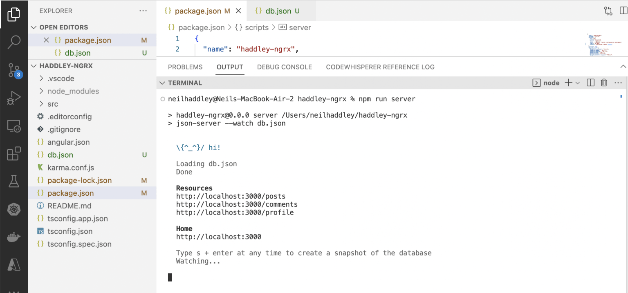Click the scripts breadcrumb segment
The height and width of the screenshot is (293, 628).
pyautogui.click(x=257, y=27)
